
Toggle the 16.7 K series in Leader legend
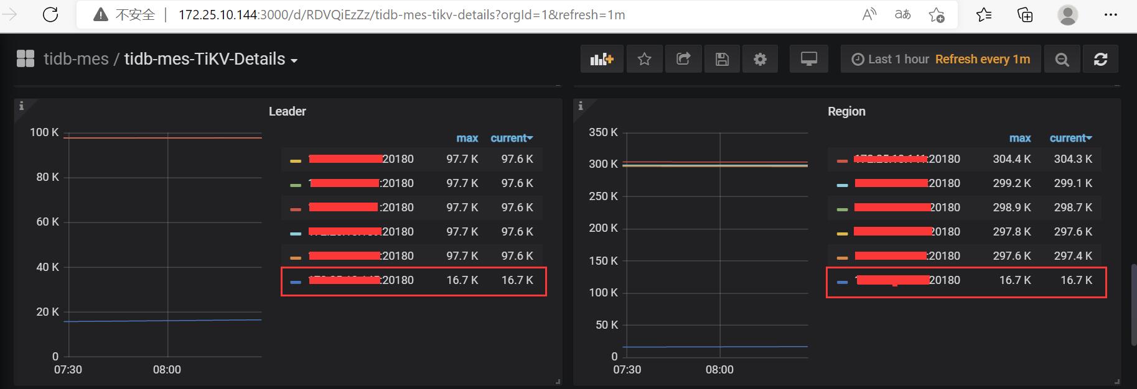point(361,280)
